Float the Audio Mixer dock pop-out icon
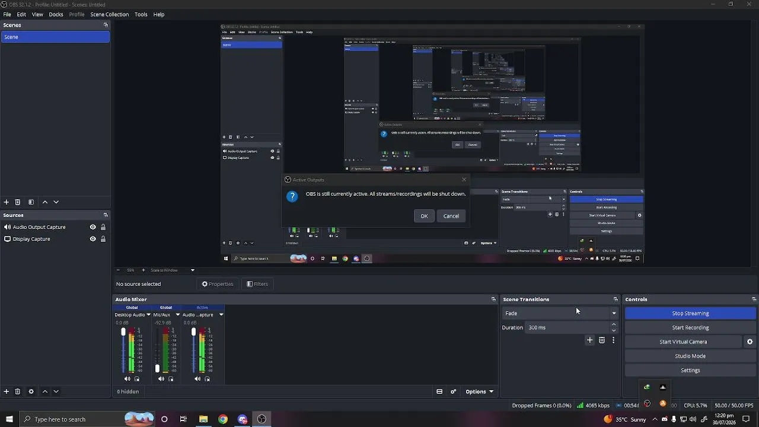759x427 pixels. point(493,299)
